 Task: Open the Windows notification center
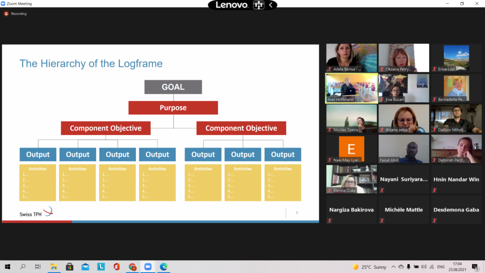click(x=475, y=267)
